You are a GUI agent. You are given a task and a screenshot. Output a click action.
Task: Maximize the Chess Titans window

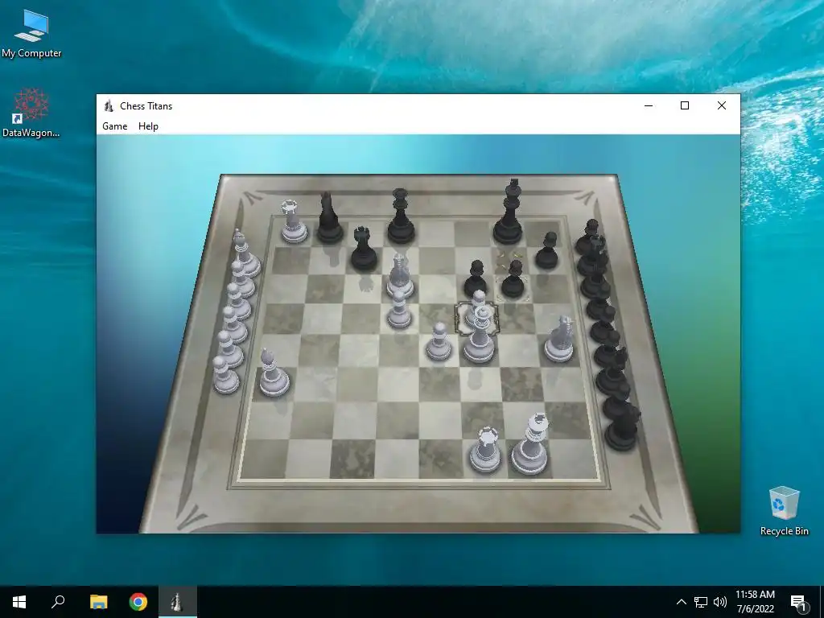point(685,105)
